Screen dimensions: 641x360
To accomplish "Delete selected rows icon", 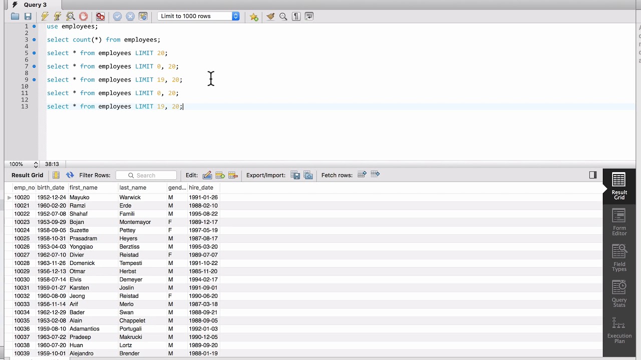I will 233,175.
